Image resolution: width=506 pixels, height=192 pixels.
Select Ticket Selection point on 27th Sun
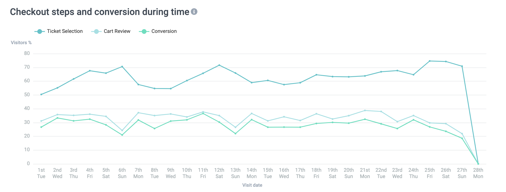click(x=462, y=66)
